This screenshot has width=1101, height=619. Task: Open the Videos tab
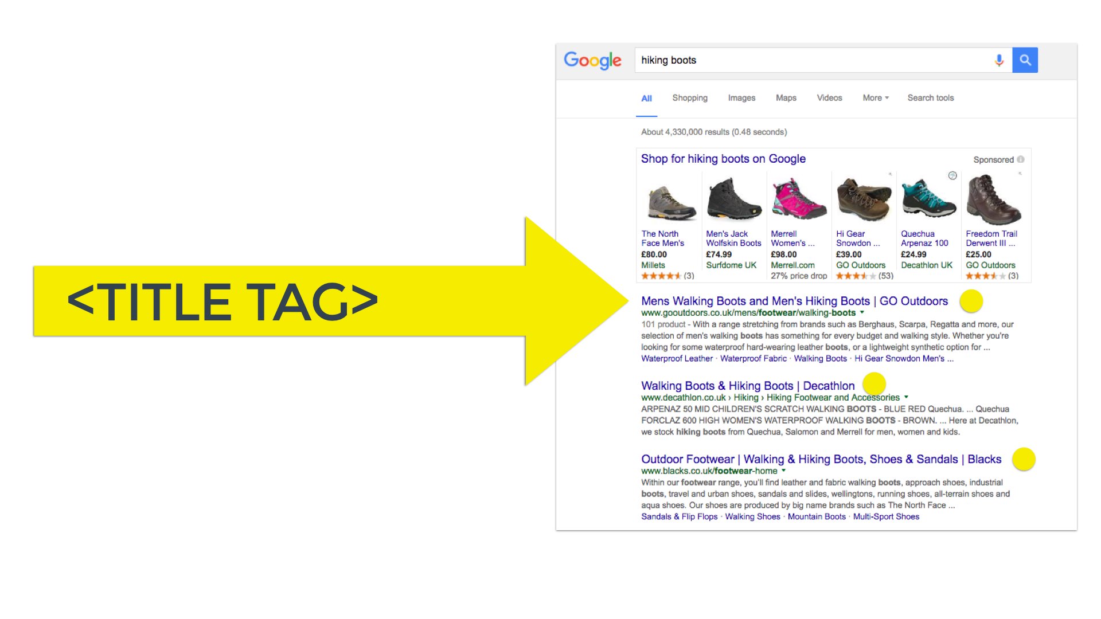tap(829, 98)
